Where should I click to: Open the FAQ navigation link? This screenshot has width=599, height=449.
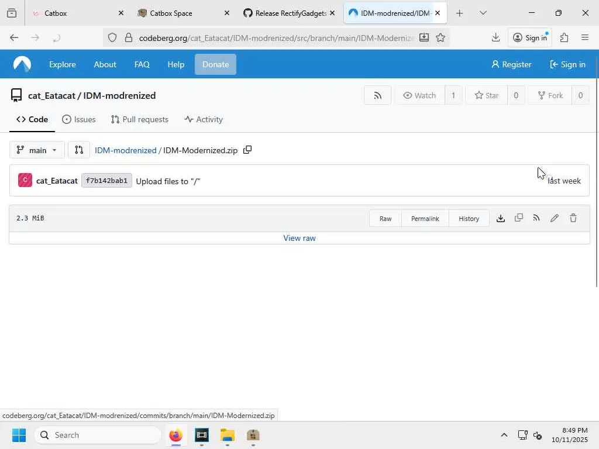[x=142, y=64]
